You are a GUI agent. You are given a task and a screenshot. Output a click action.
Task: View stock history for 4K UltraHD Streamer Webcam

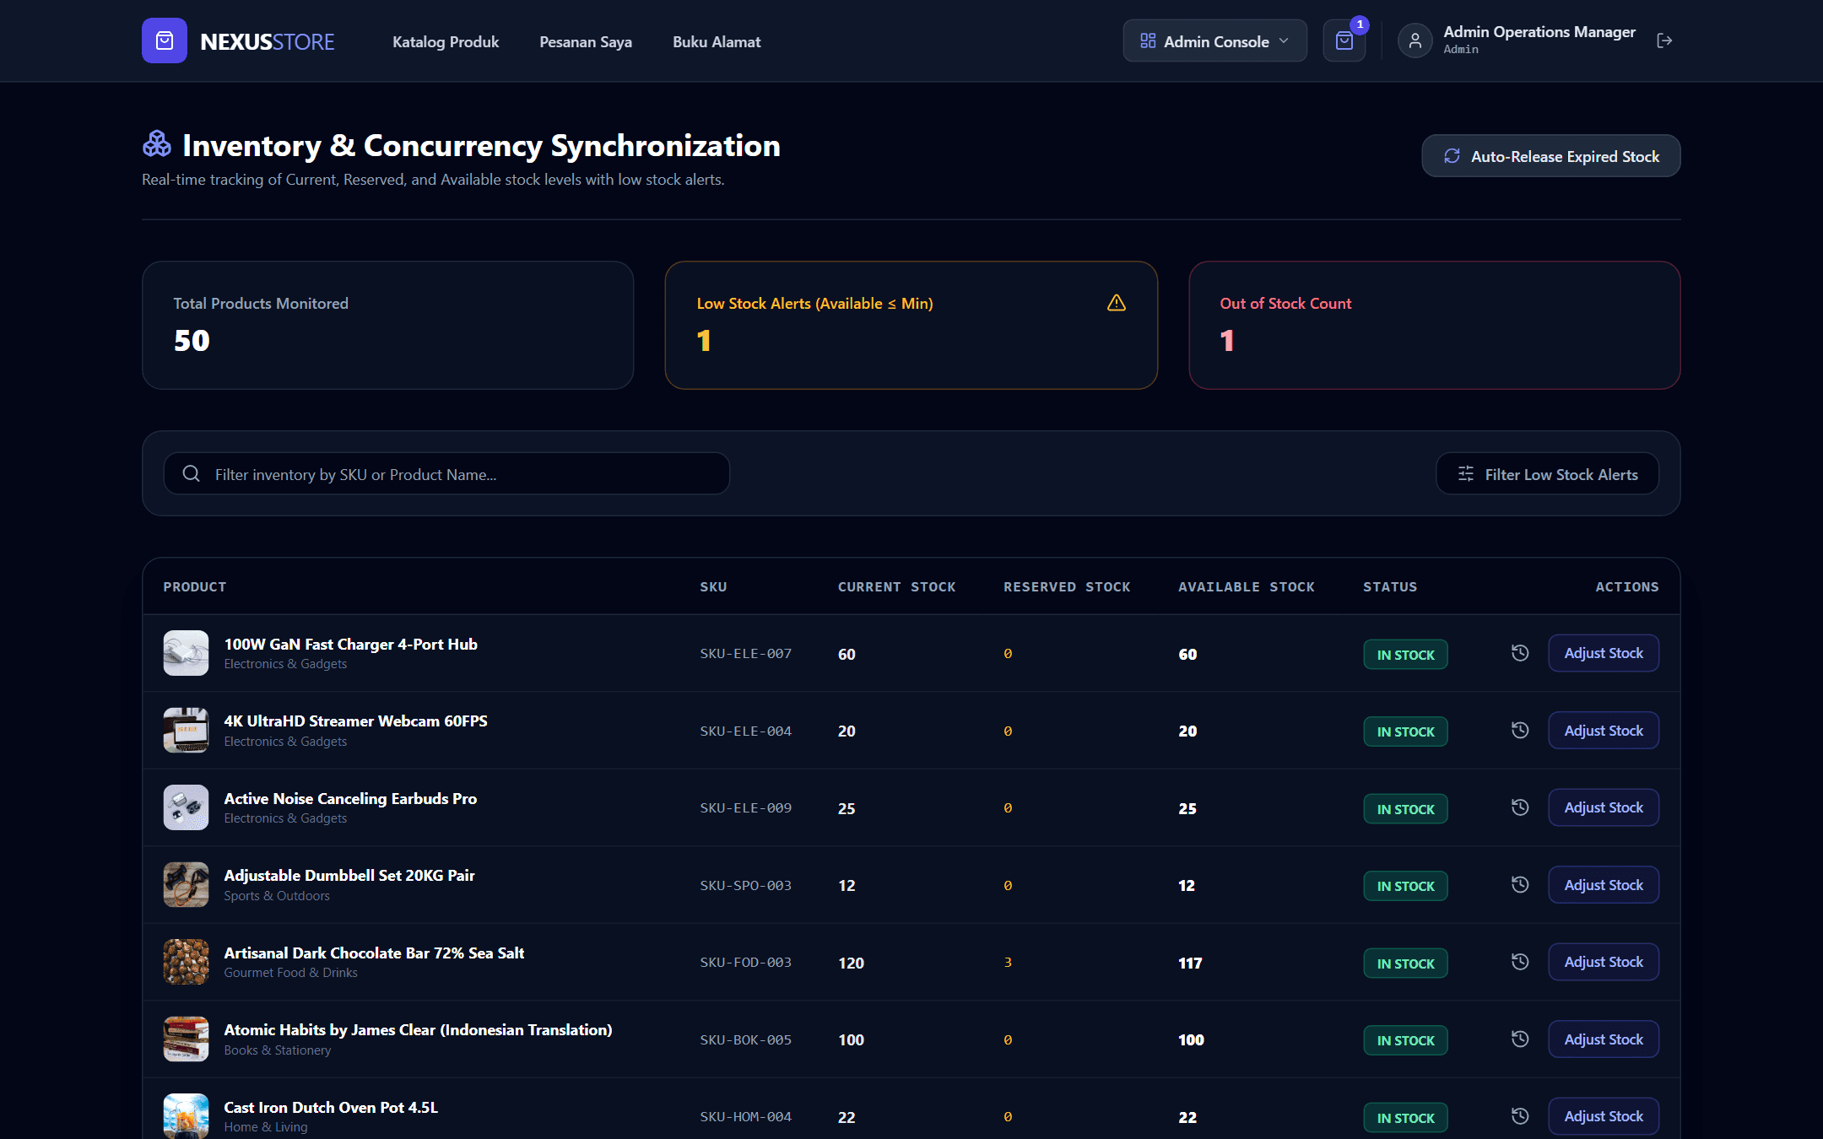[1520, 731]
